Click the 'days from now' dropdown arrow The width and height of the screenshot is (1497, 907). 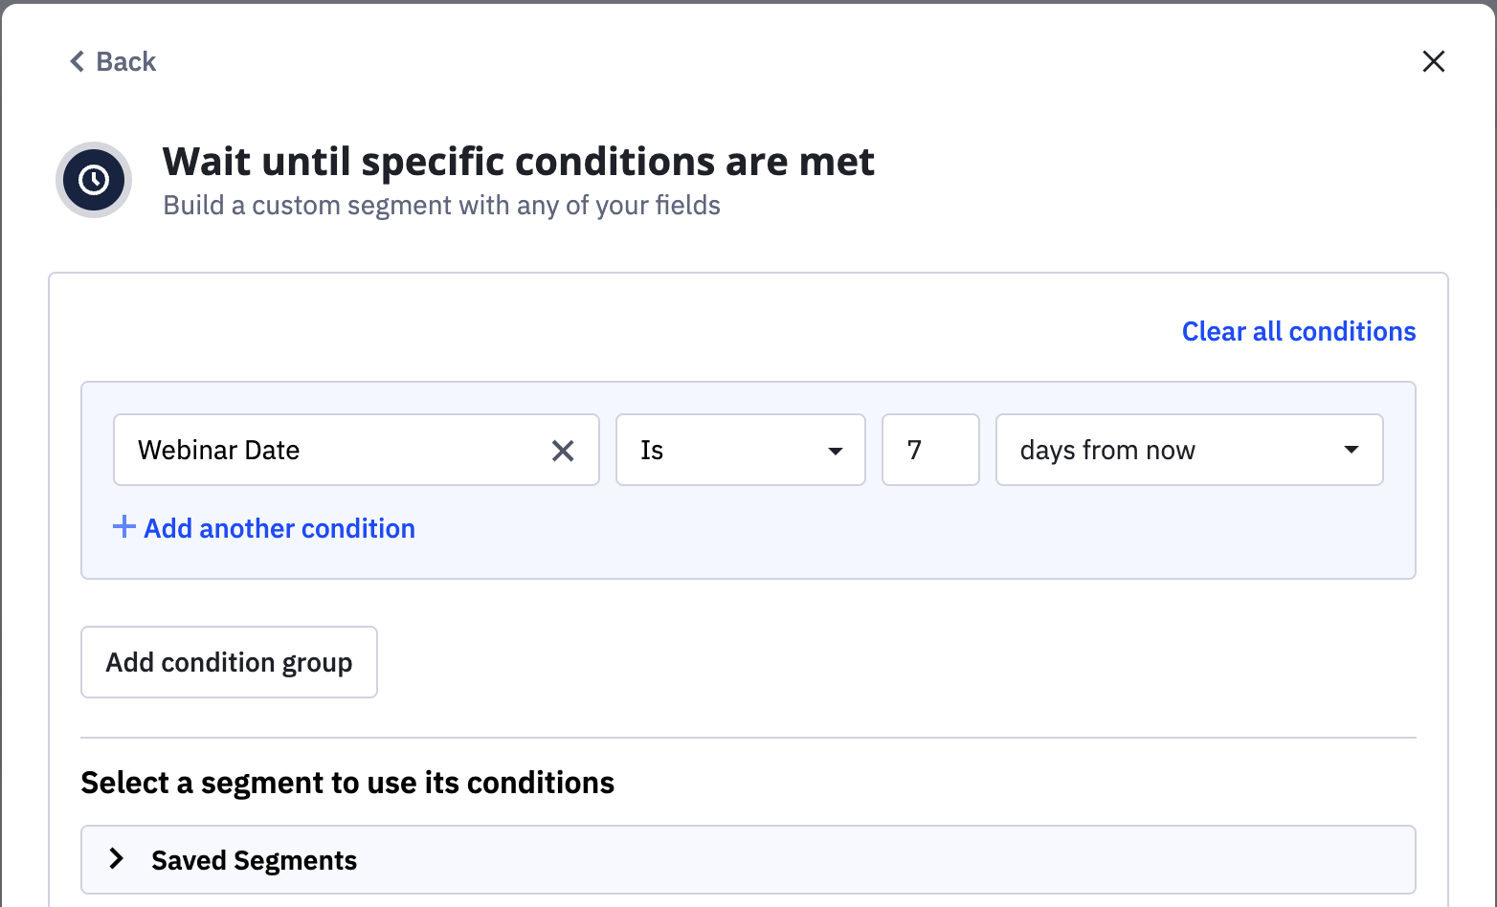(x=1351, y=451)
